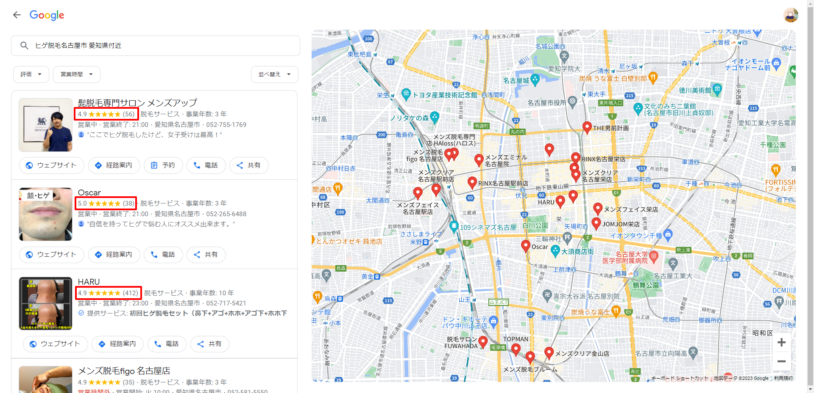Zoom in the map with plus button
Viewport: 814px width, 393px height.
tap(781, 342)
